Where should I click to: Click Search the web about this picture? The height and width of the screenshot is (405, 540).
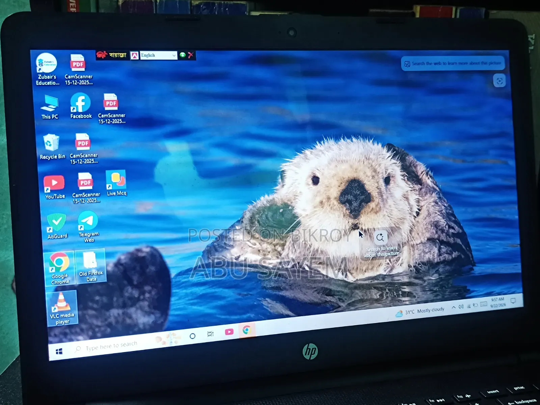(x=453, y=63)
